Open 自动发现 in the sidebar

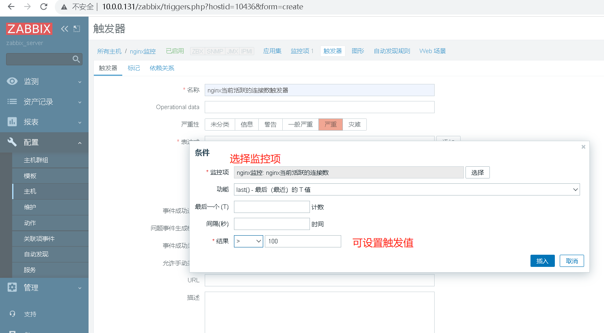pos(50,254)
